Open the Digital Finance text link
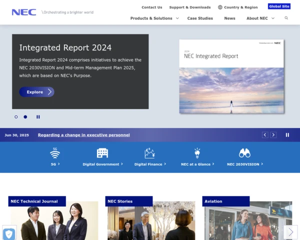This screenshot has width=300, height=240. pyautogui.click(x=150, y=164)
